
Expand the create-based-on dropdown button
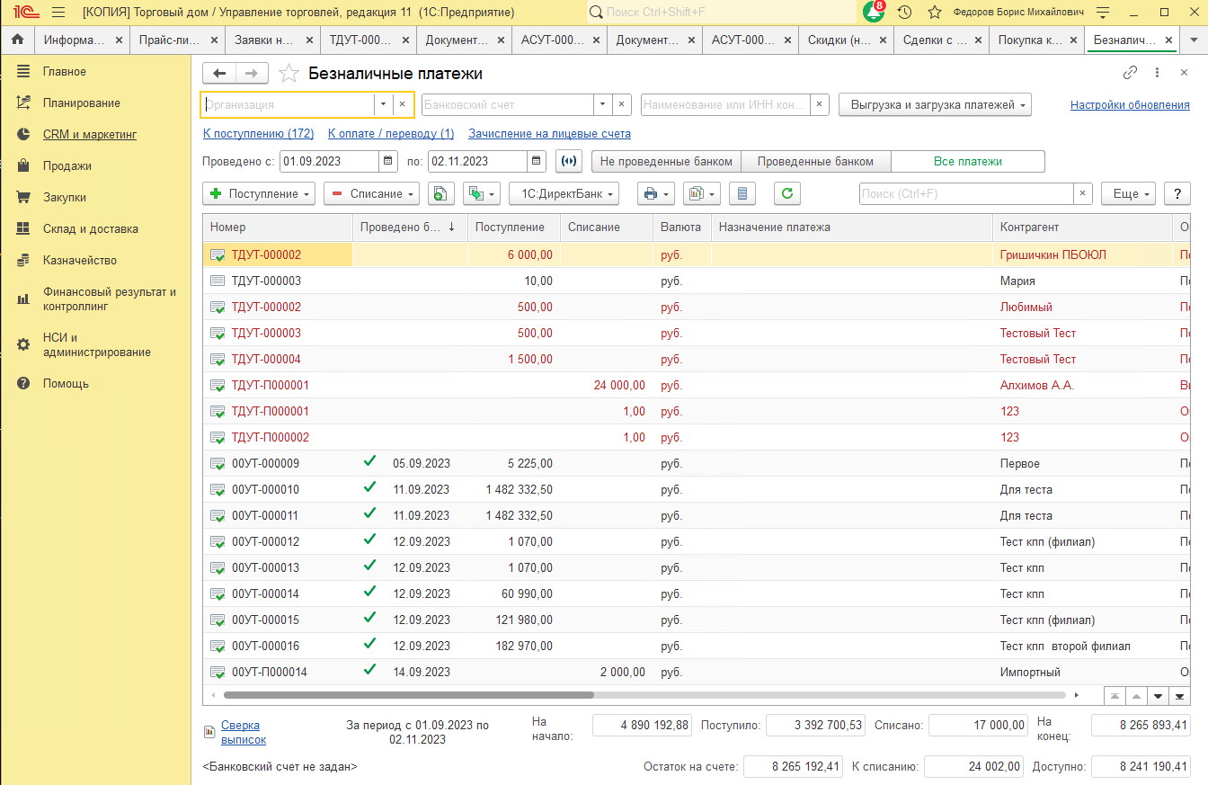click(482, 193)
